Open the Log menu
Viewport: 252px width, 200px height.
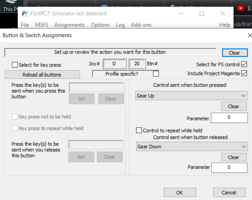[120, 25]
